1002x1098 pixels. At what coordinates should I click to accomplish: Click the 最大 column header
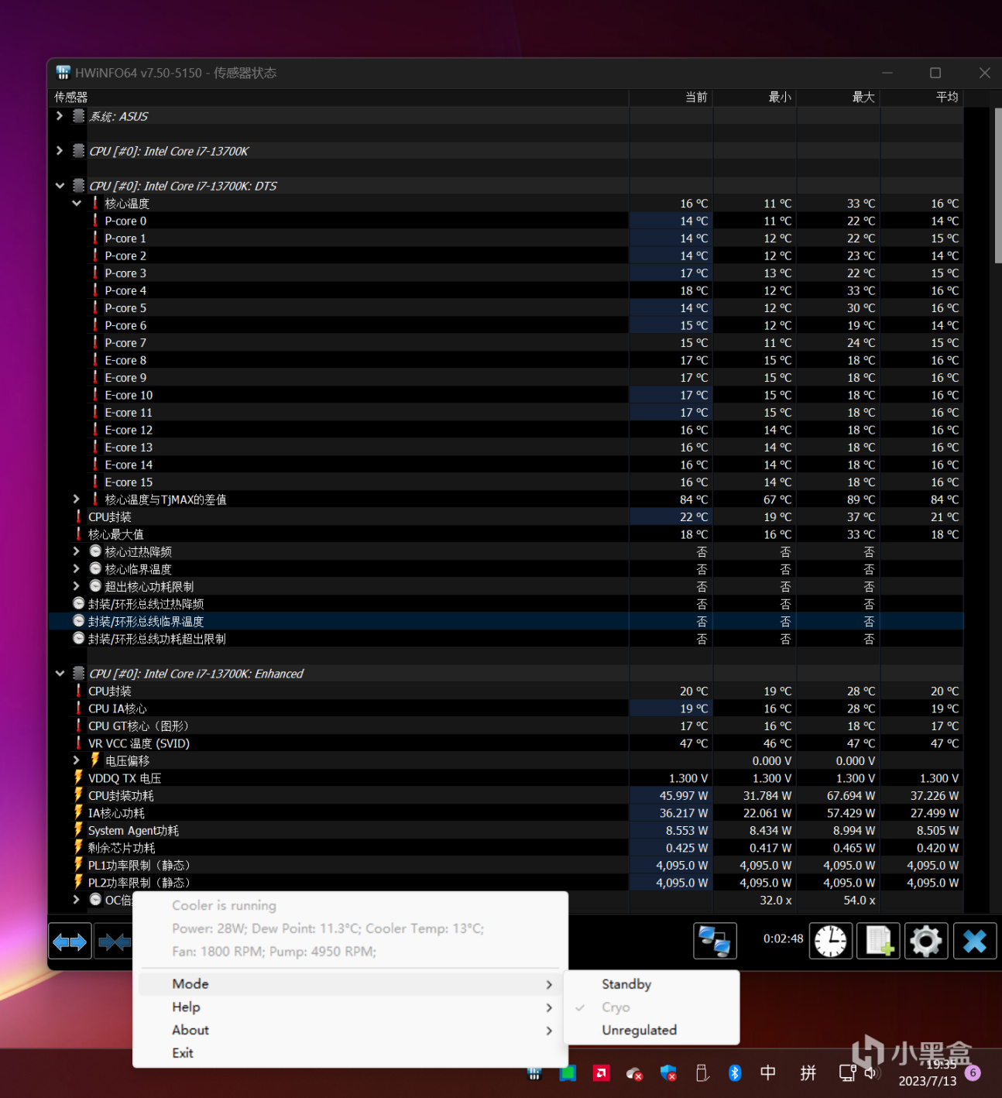(x=839, y=98)
